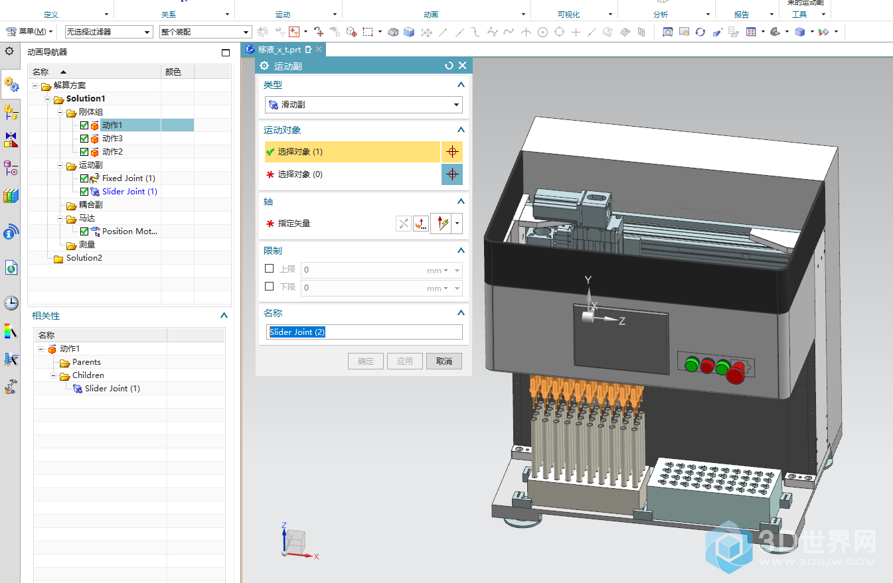Open the Assembly Navigator sidebar icon

(x=11, y=111)
